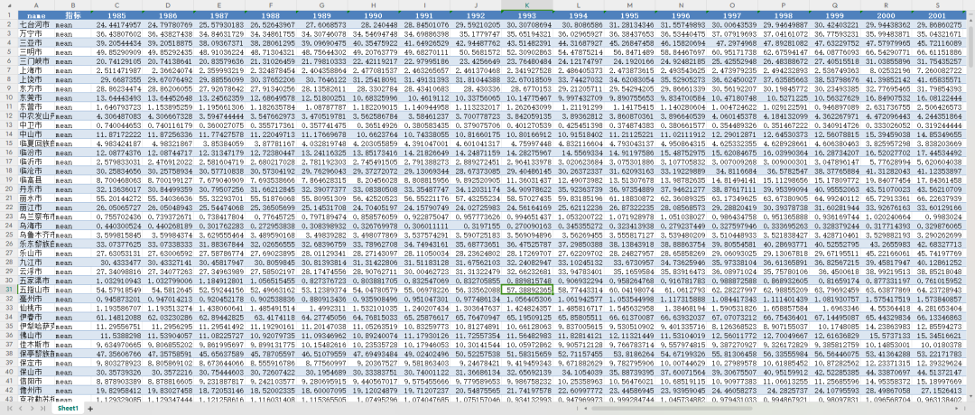Click the '指标' header cell
Screen dimensions: 975x415
click(x=72, y=14)
